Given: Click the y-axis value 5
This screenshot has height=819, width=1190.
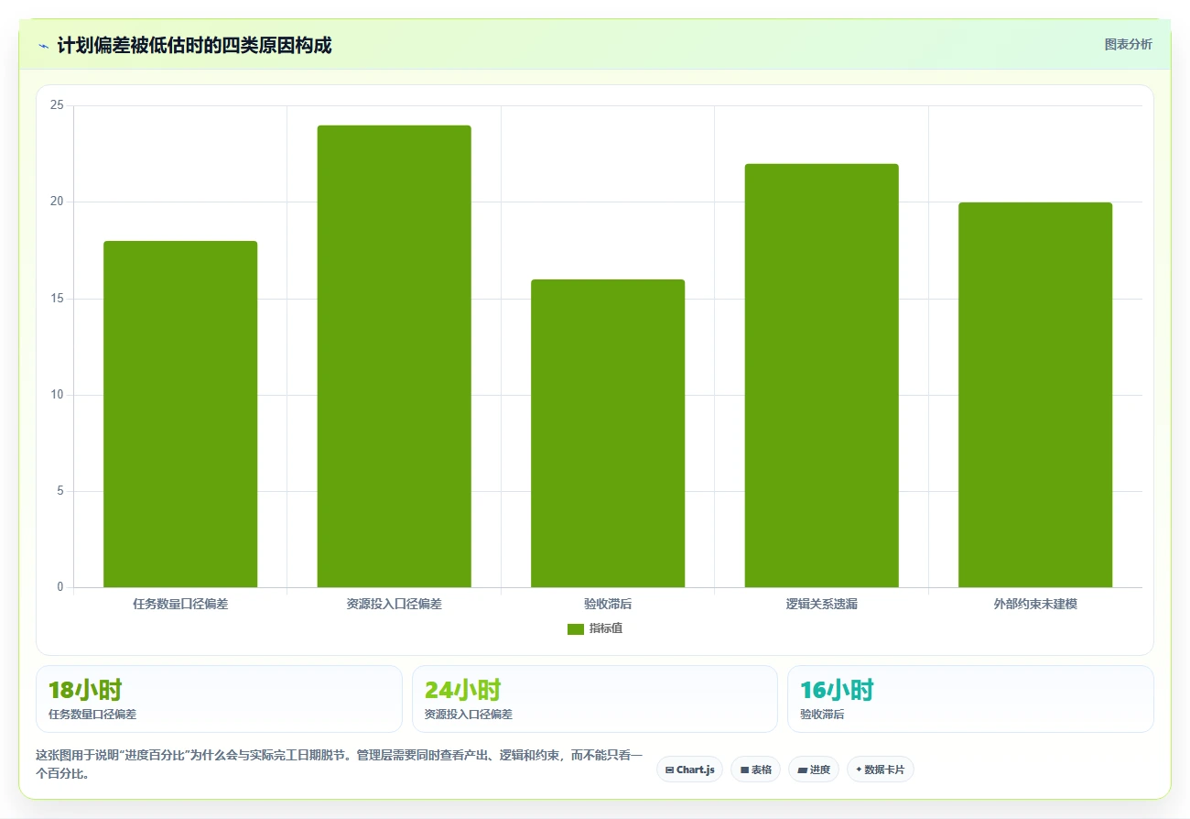Looking at the screenshot, I should 59,491.
